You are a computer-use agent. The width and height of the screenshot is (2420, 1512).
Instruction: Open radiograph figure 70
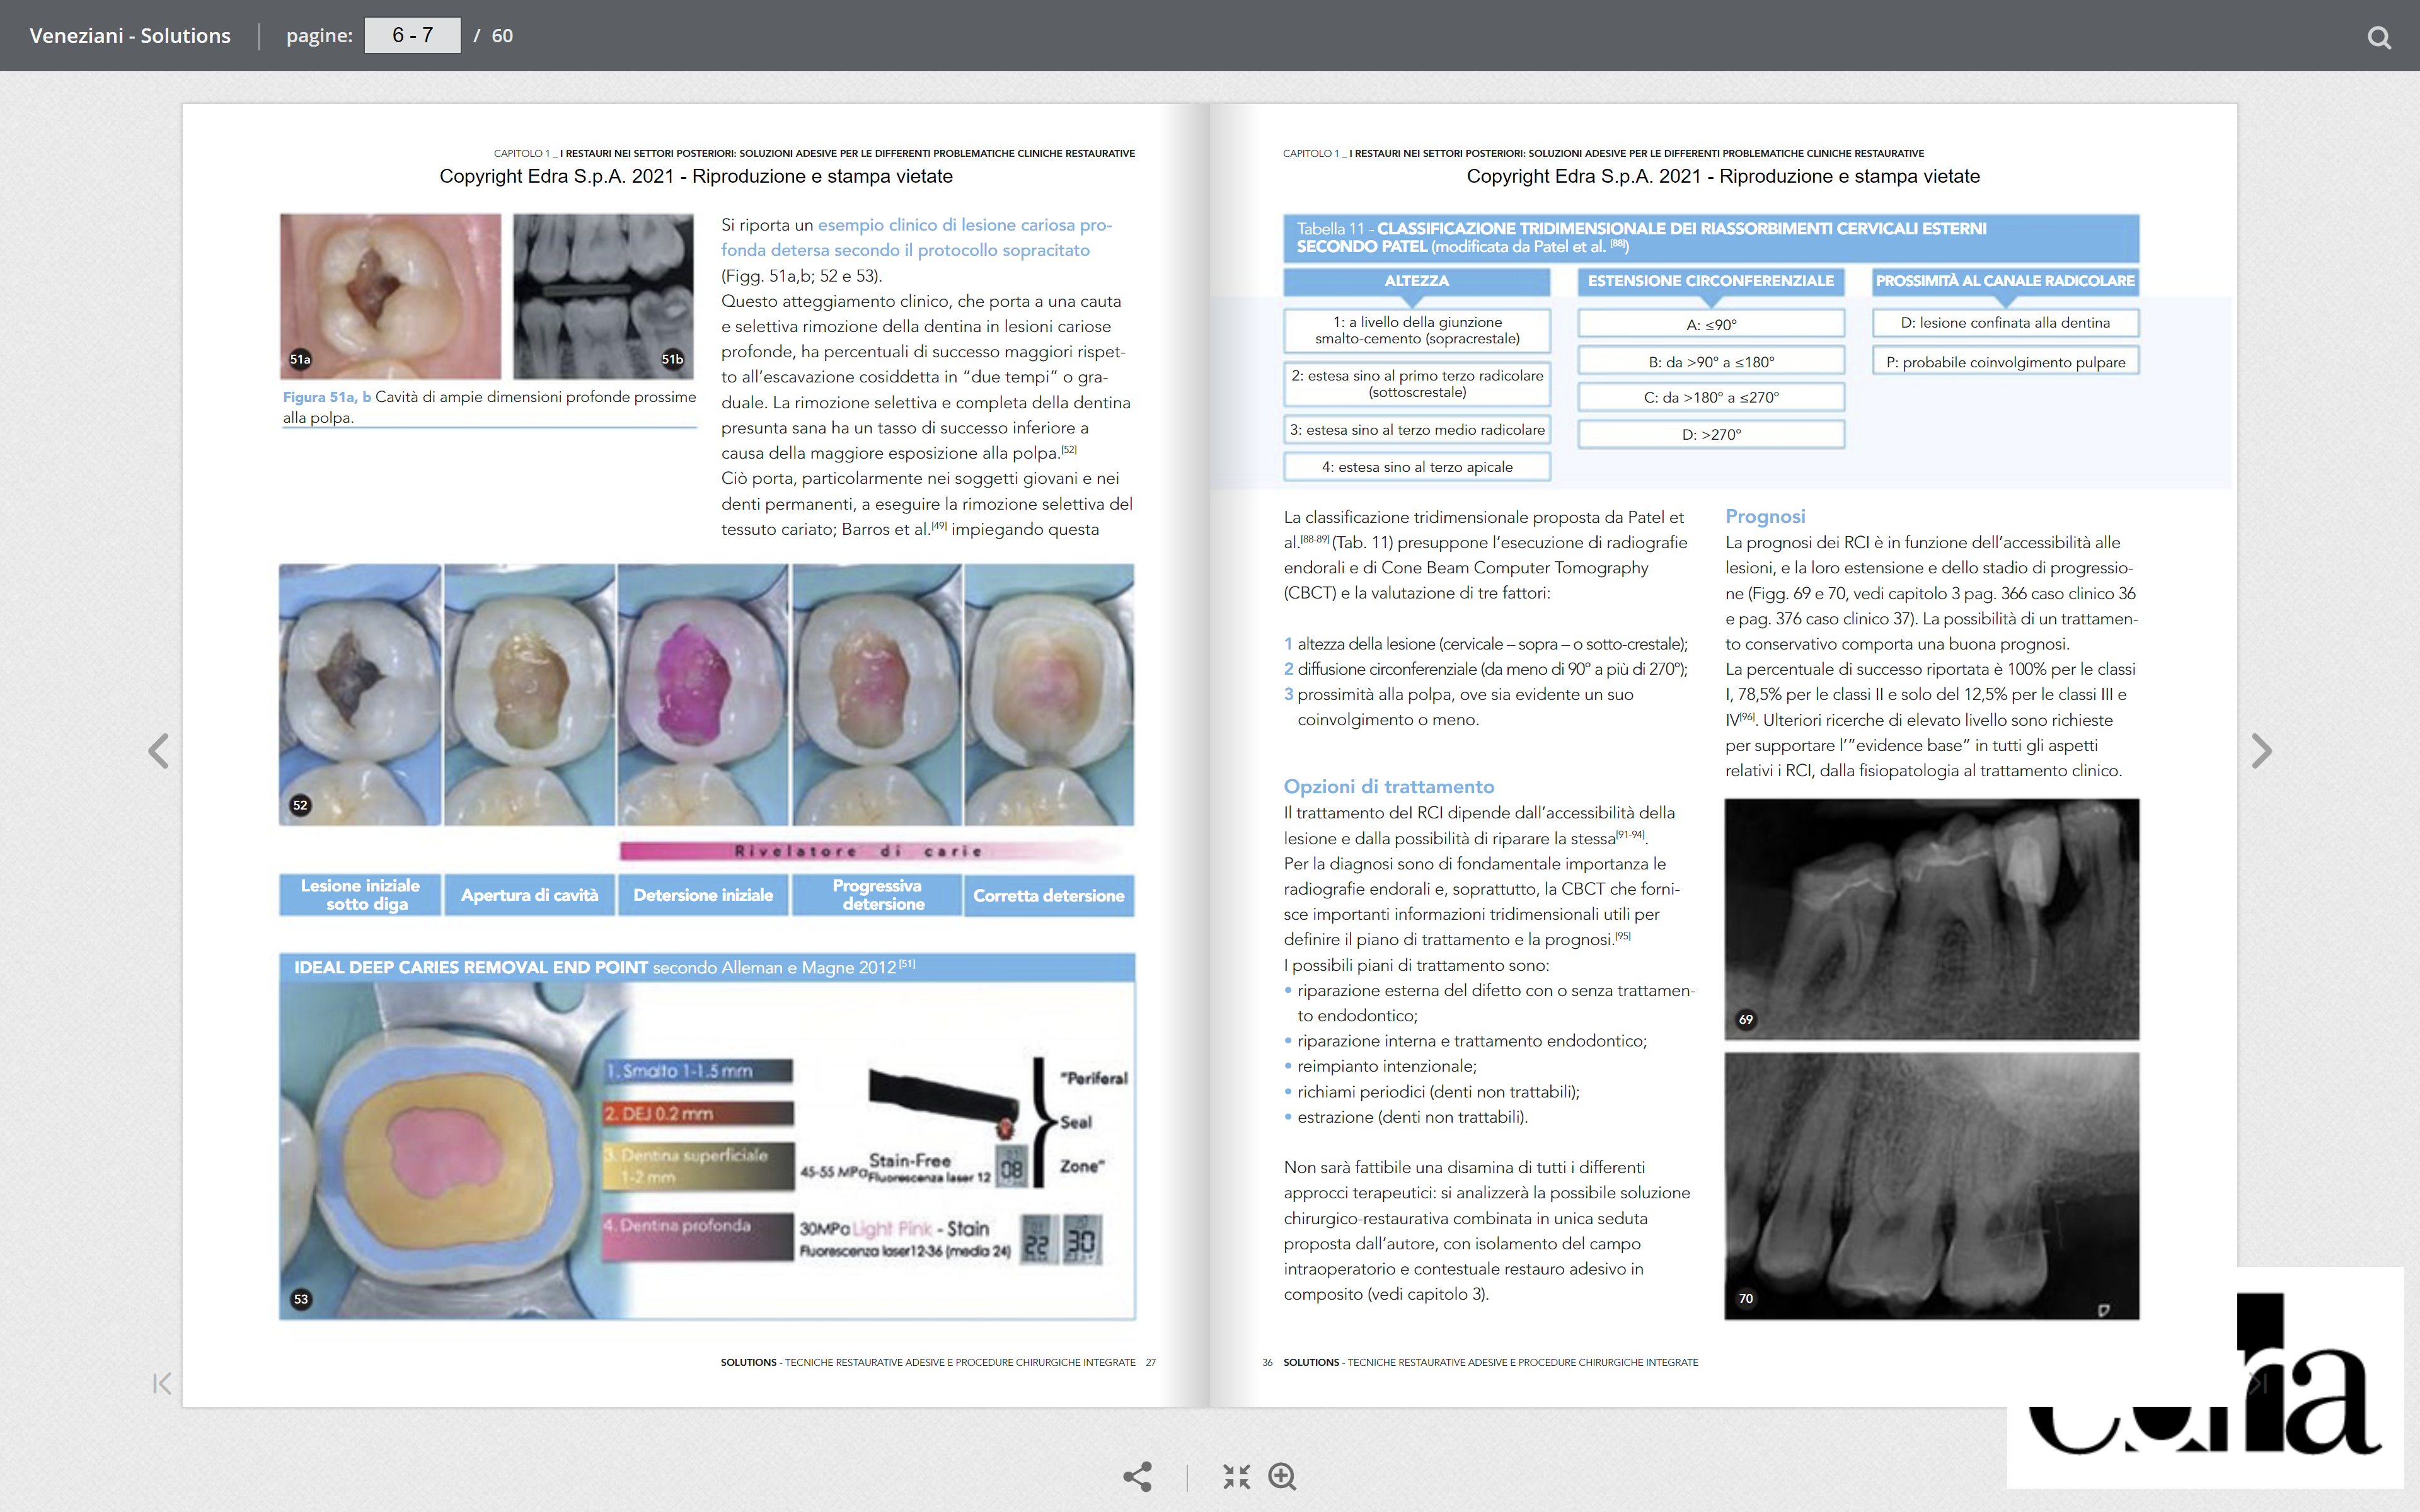point(1931,1186)
